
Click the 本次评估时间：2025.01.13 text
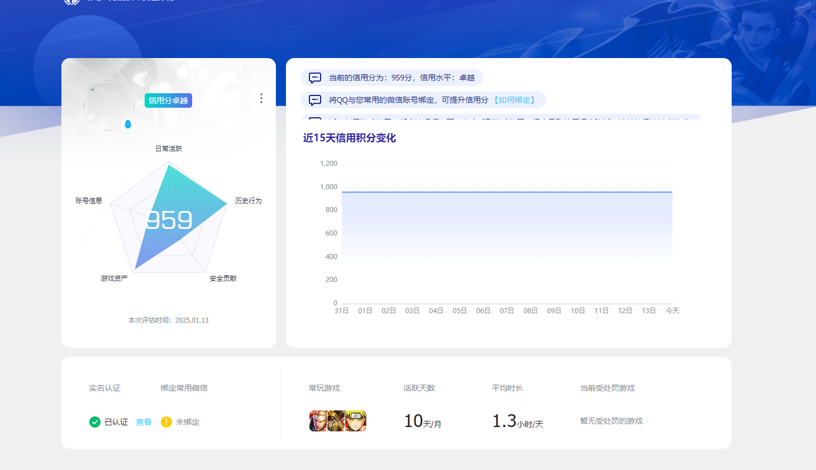pos(169,320)
